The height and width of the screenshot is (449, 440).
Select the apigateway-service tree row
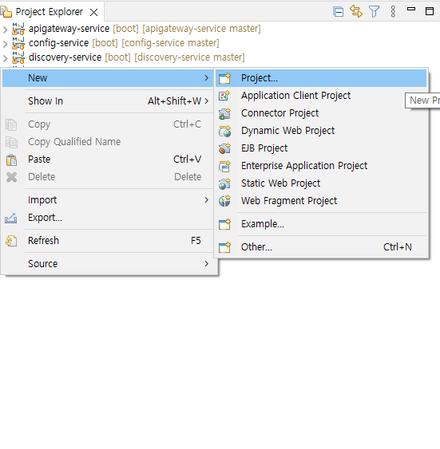[x=145, y=29]
